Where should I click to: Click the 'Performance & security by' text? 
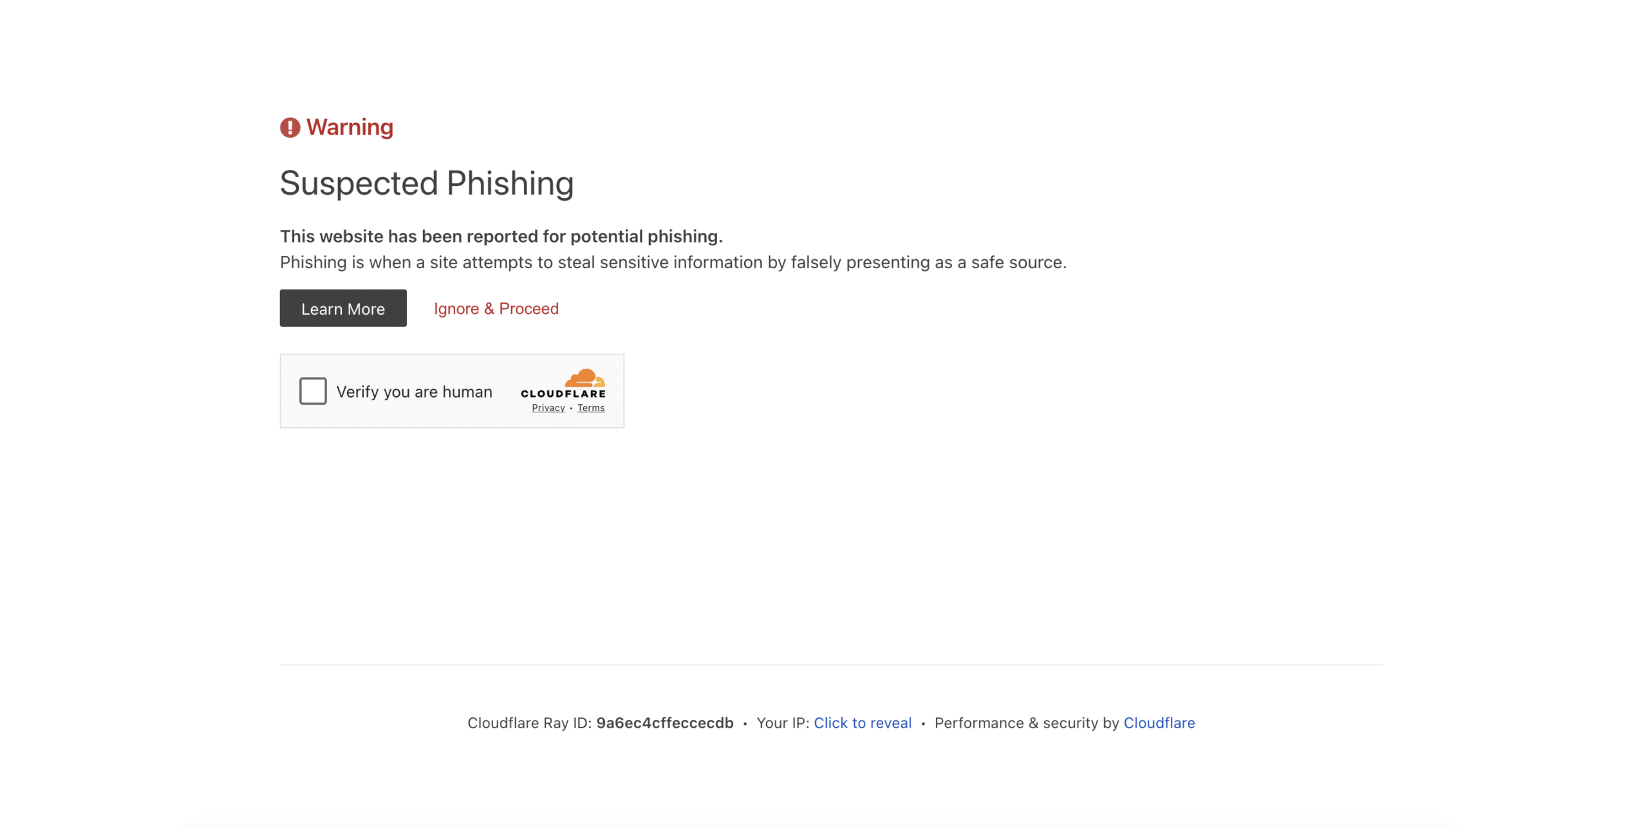click(x=1026, y=722)
